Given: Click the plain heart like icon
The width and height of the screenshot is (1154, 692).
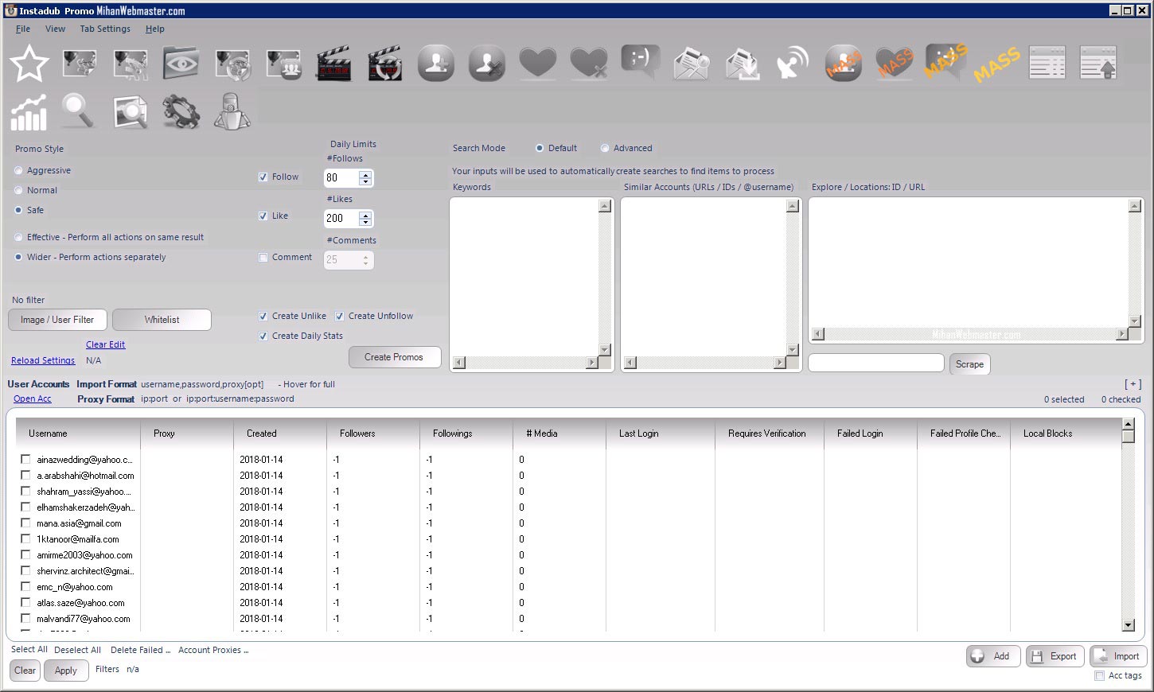Looking at the screenshot, I should pyautogui.click(x=537, y=64).
